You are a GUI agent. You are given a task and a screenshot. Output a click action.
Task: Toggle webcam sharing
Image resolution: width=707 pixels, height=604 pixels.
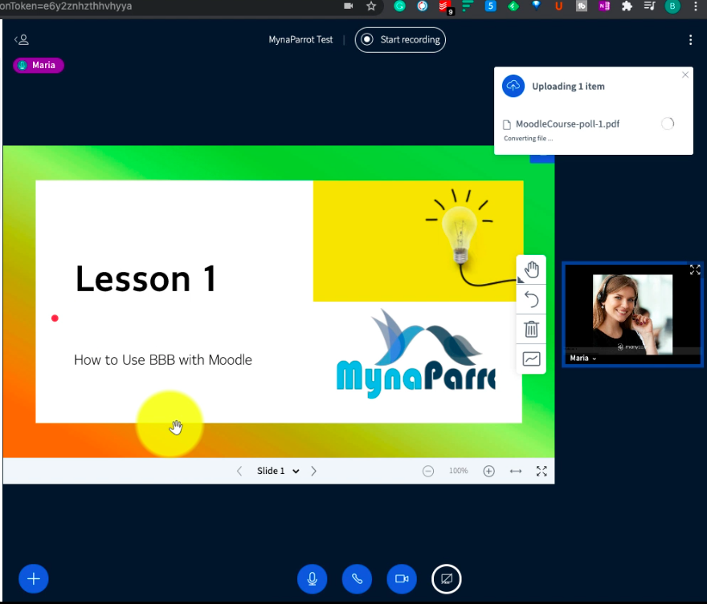401,579
